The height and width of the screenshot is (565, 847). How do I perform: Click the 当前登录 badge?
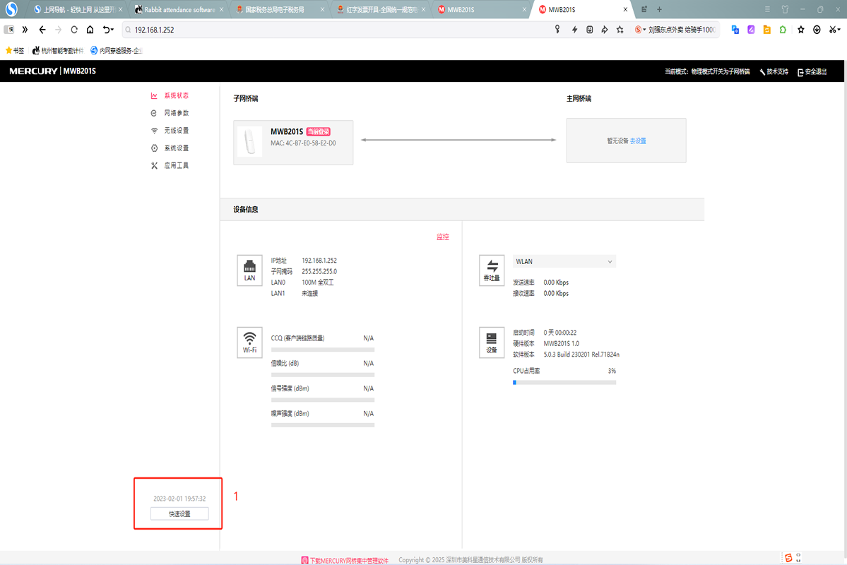click(x=318, y=131)
